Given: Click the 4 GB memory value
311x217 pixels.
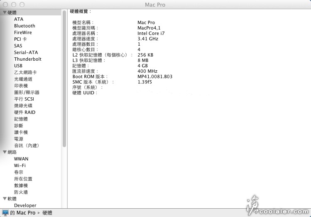Looking at the screenshot, I should pyautogui.click(x=142, y=66).
